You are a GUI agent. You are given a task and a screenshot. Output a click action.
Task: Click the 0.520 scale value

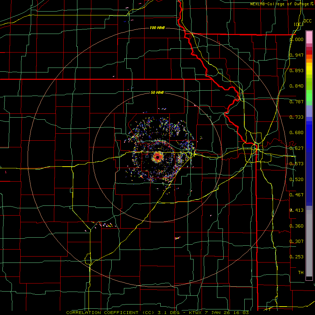(x=296, y=180)
